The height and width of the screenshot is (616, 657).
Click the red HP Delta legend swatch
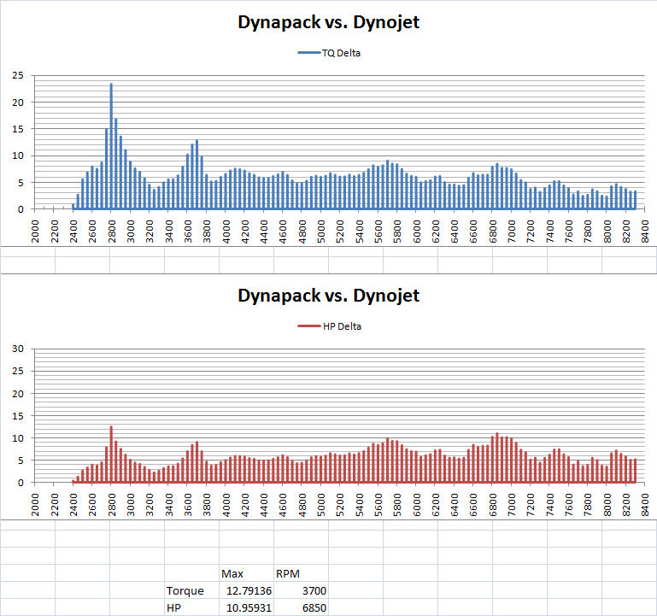[307, 326]
